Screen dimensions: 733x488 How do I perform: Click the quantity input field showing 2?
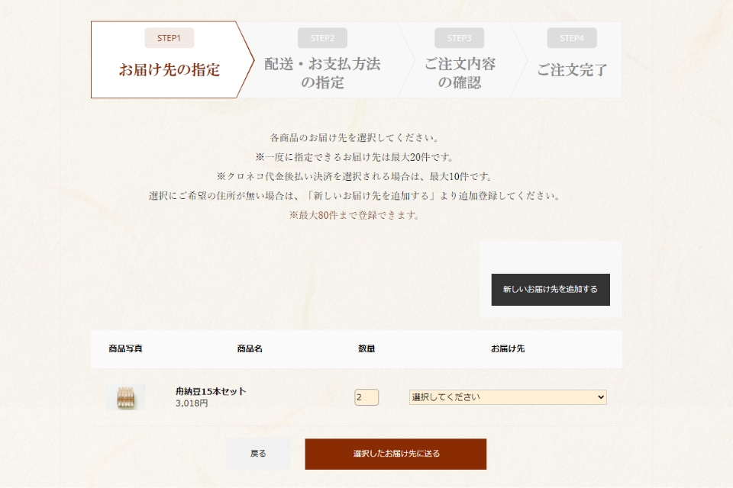pyautogui.click(x=366, y=397)
